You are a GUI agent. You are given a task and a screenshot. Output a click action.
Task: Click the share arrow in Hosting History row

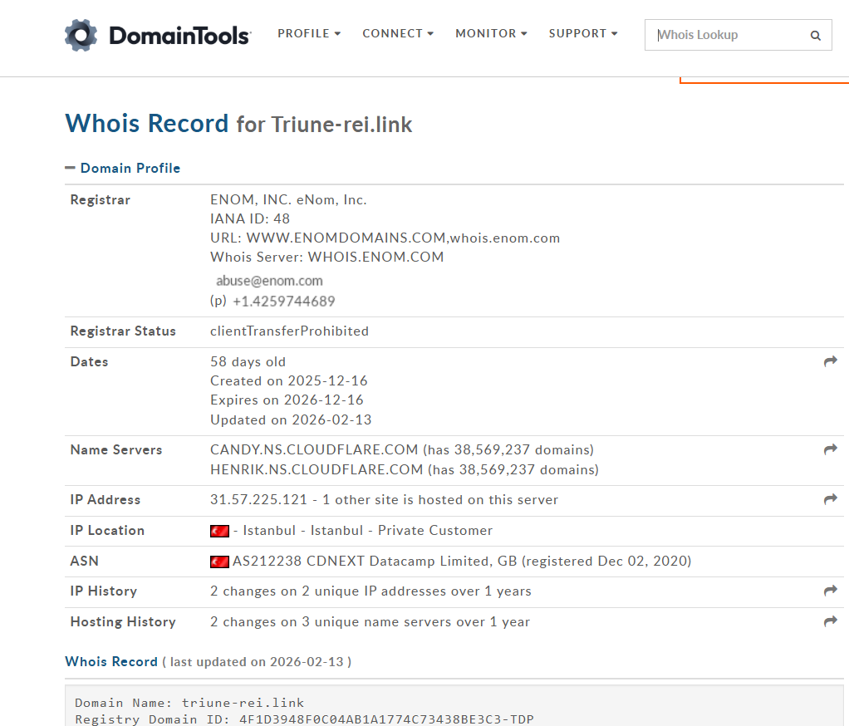coord(831,621)
